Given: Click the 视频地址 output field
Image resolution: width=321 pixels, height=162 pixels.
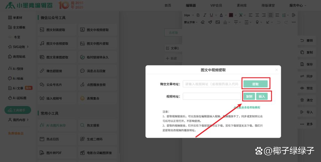Looking at the screenshot, I should click(212, 96).
